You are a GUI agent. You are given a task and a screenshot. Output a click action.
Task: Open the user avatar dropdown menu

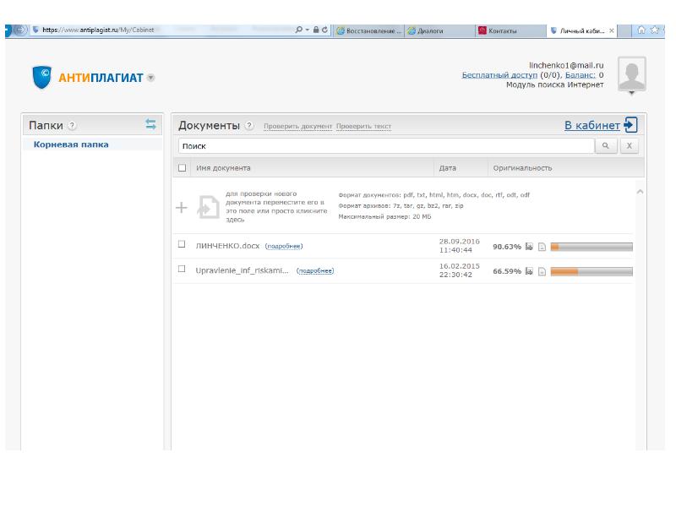click(631, 93)
